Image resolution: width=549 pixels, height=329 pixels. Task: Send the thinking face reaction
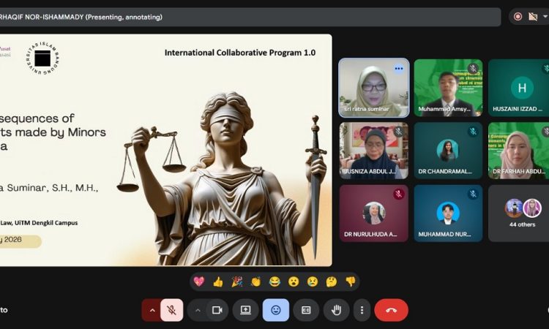[x=331, y=281]
